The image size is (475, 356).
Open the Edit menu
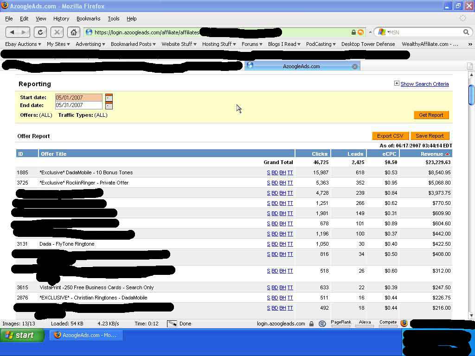coord(24,19)
